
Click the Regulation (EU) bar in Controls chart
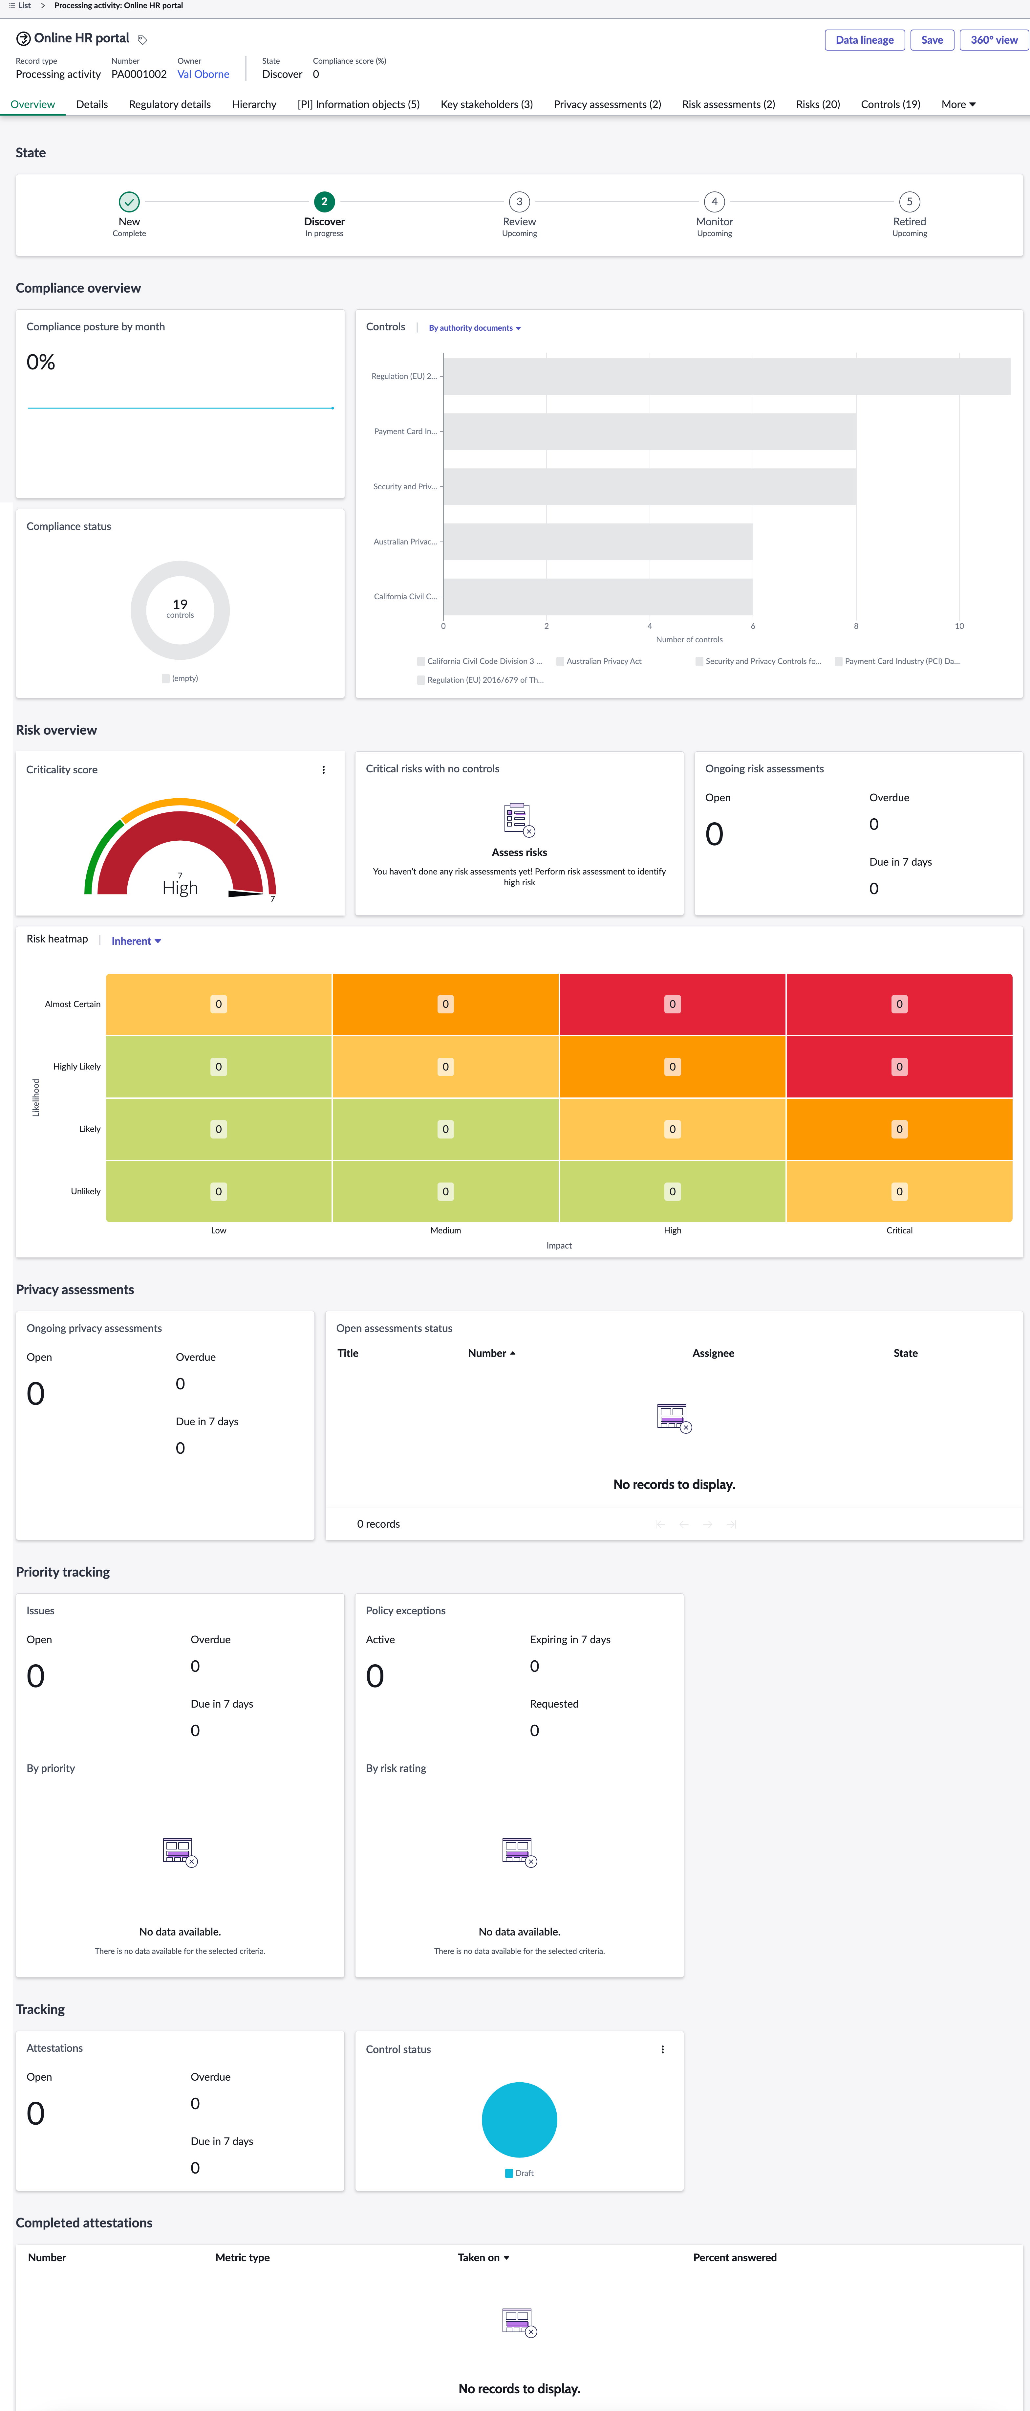(727, 376)
